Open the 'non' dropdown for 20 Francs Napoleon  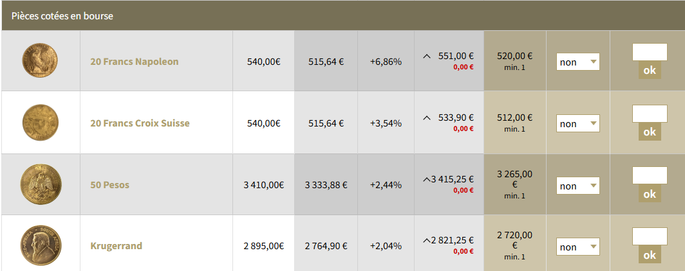(578, 62)
